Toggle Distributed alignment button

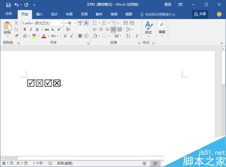pos(120,29)
